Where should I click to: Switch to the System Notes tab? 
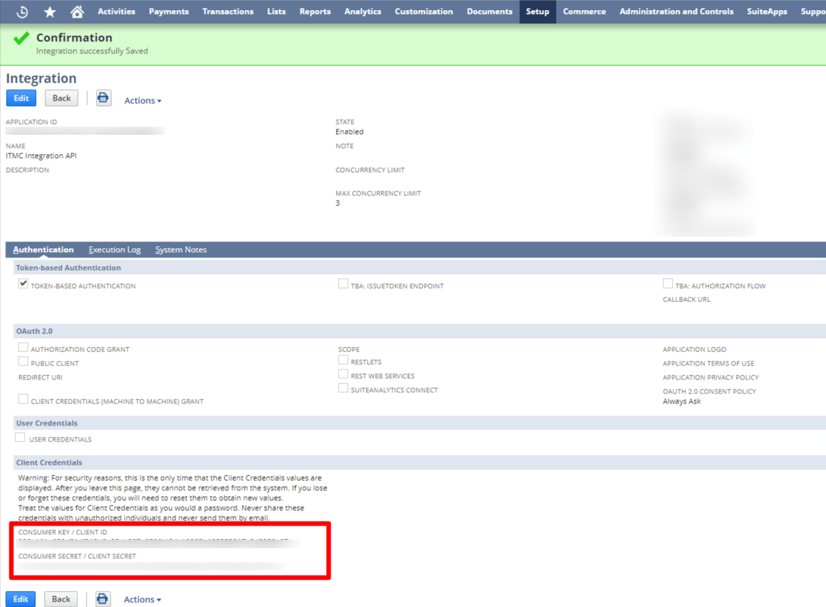coord(181,249)
